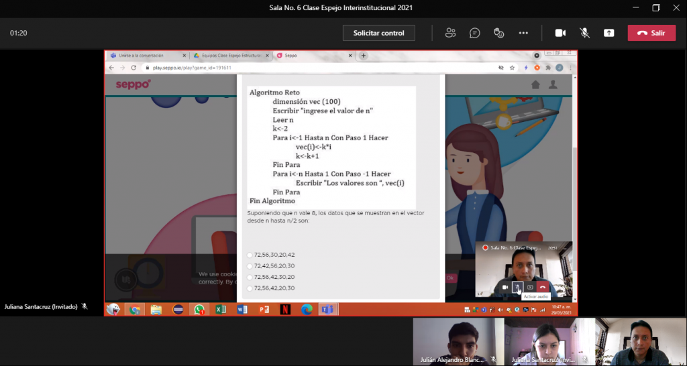
Task: Select answer 72,56,42,30,20
Action: click(x=250, y=277)
